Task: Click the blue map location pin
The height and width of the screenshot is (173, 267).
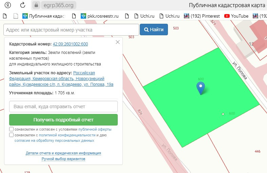Action: point(201,88)
